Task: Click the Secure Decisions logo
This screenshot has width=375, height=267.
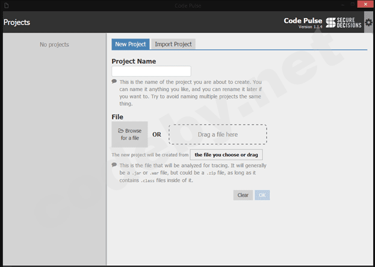Action: tap(344, 23)
